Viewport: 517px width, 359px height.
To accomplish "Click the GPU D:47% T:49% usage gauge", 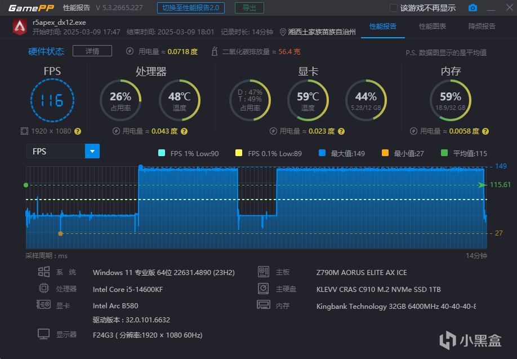I will point(250,100).
